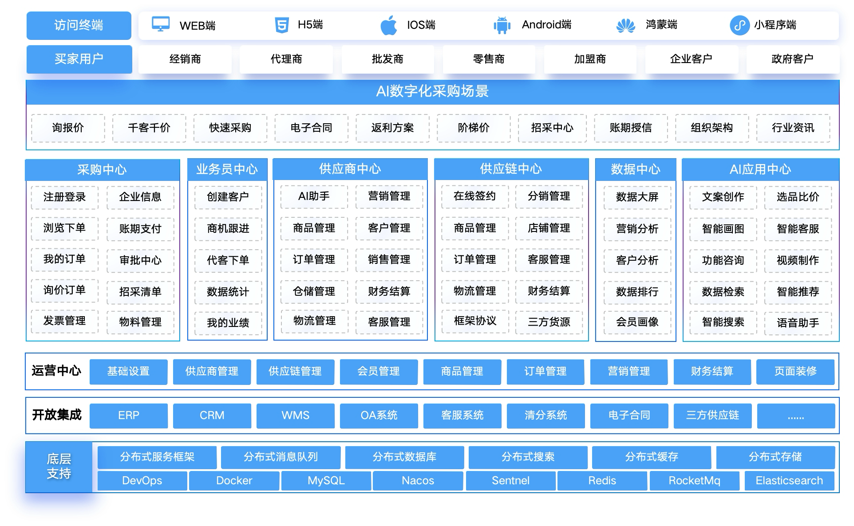Viewport: 854px width, 526px height.
Task: Open 数据大屏 in 数据中心
Action: tap(637, 197)
